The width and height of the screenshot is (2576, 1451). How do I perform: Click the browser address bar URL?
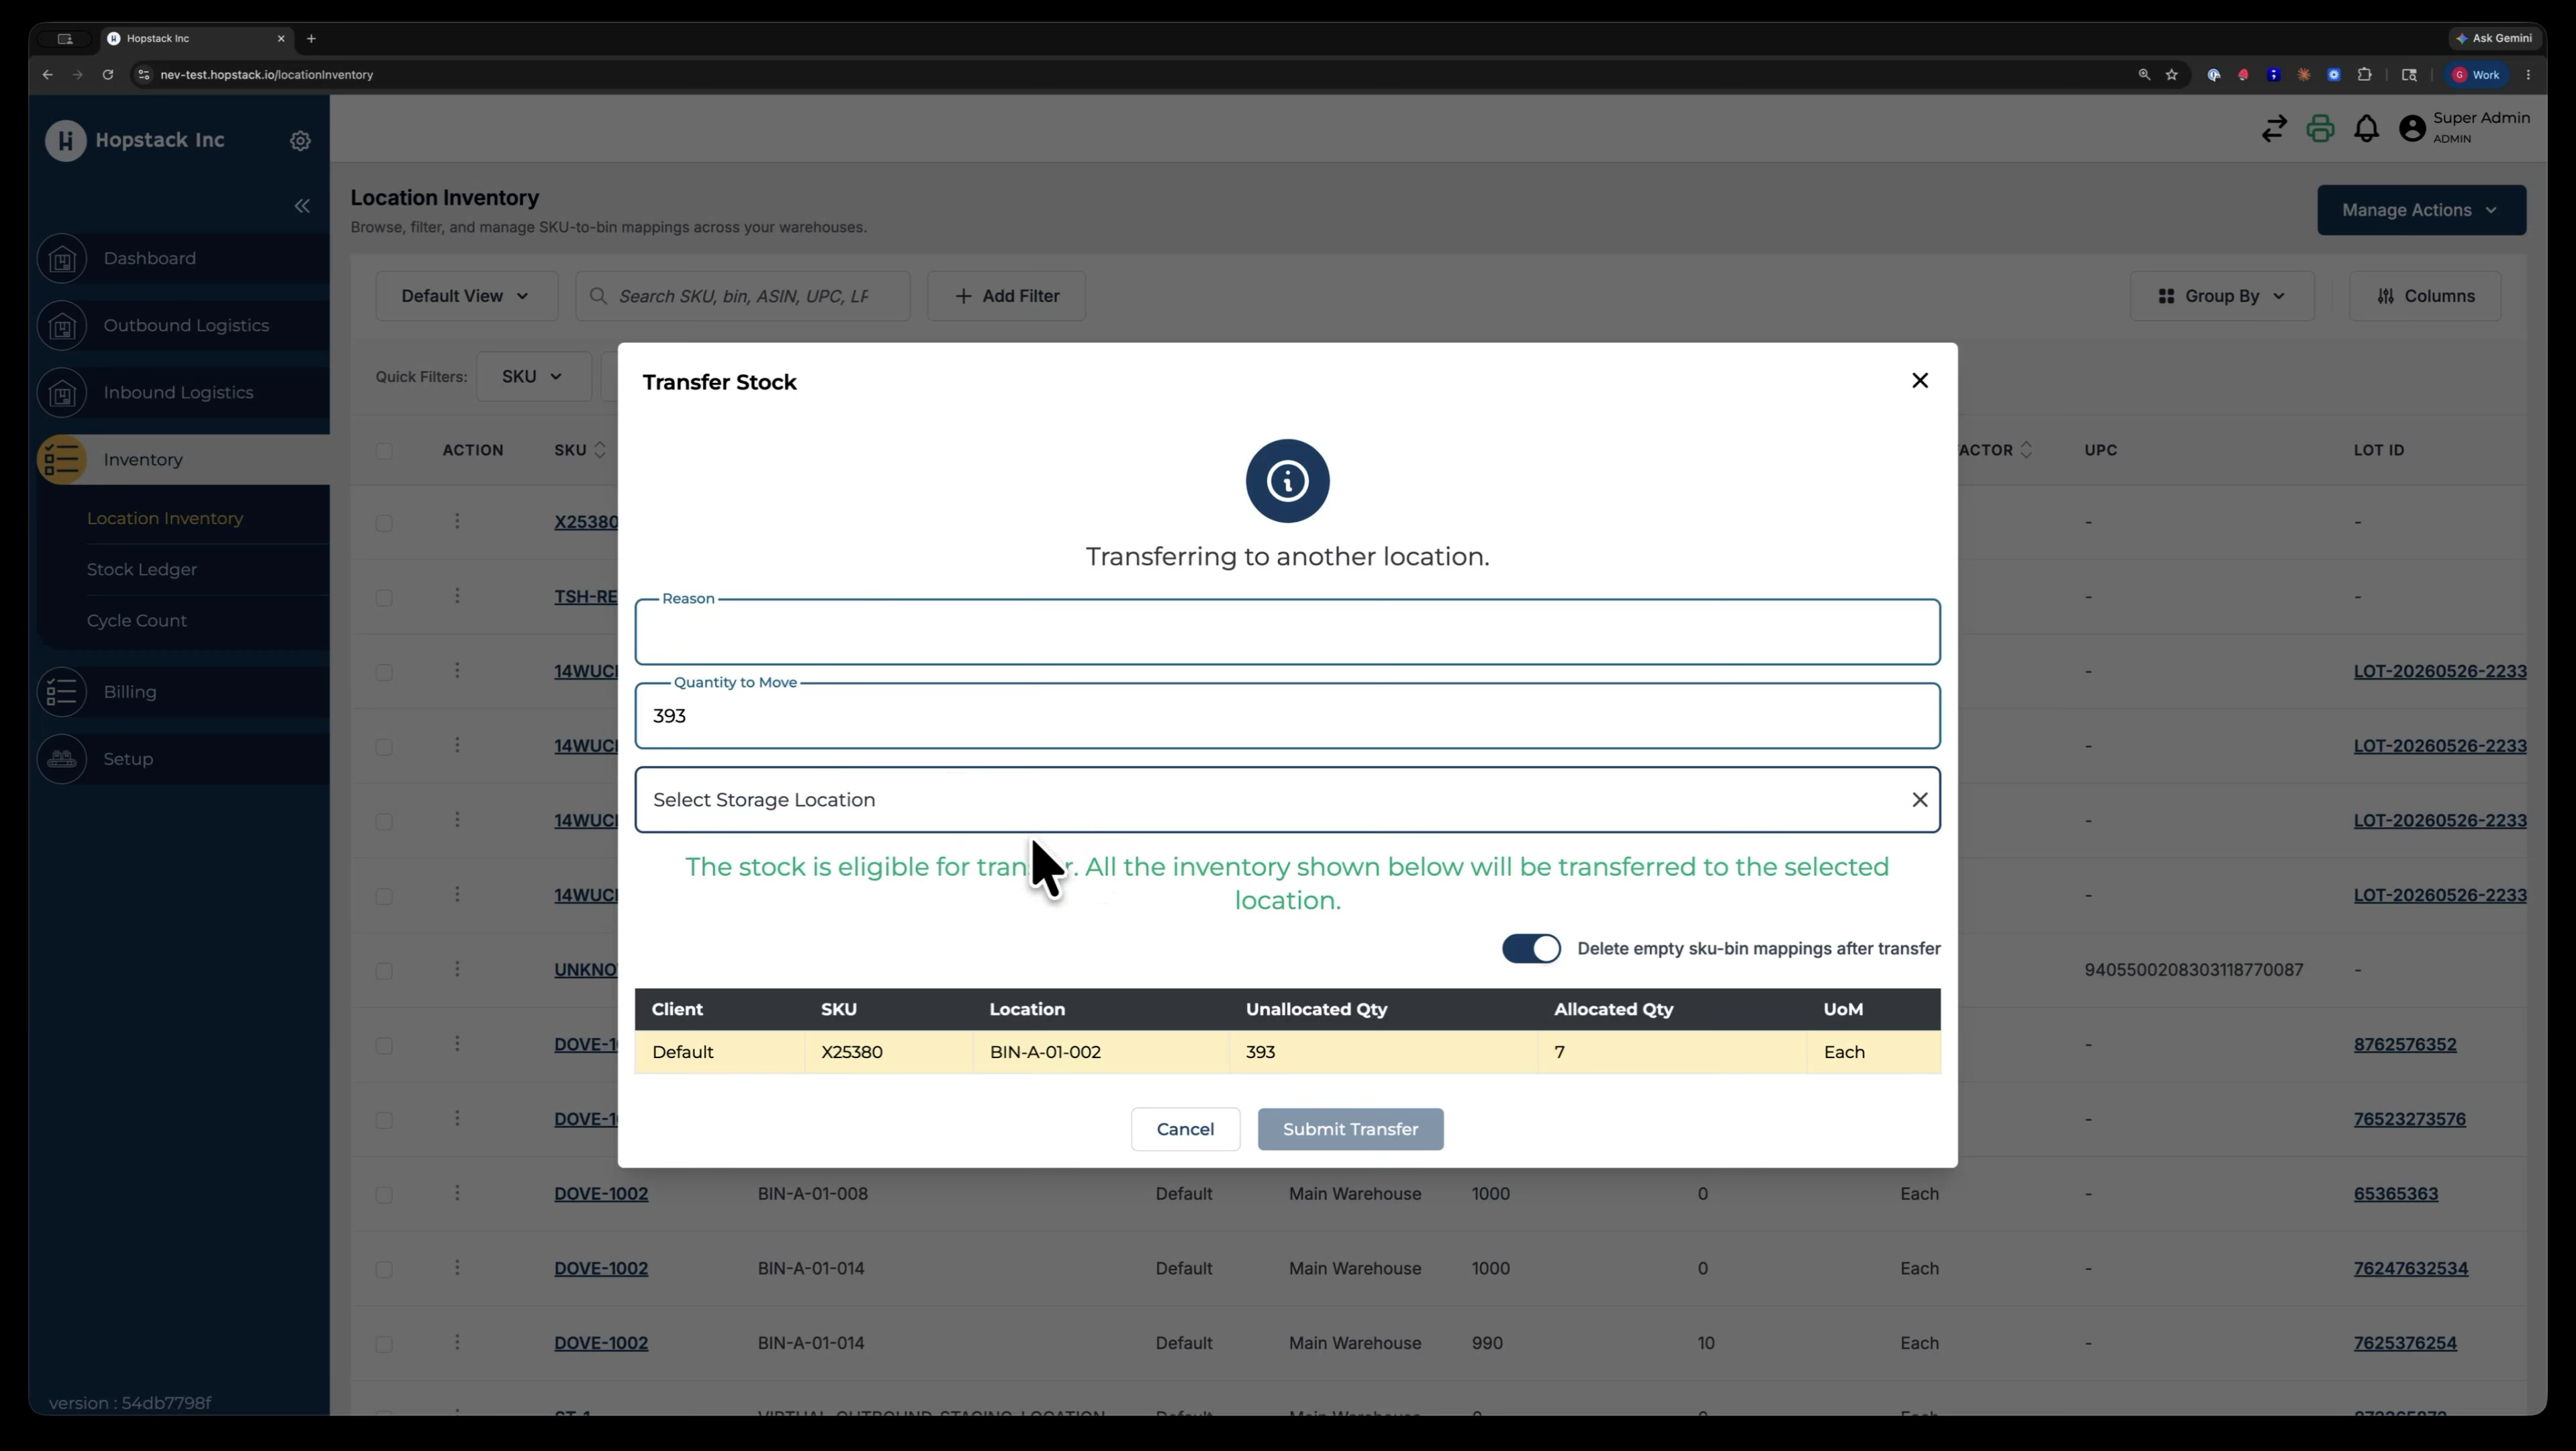[x=266, y=75]
